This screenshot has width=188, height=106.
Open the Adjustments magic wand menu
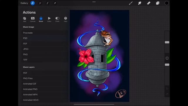pyautogui.click(x=40, y=3)
